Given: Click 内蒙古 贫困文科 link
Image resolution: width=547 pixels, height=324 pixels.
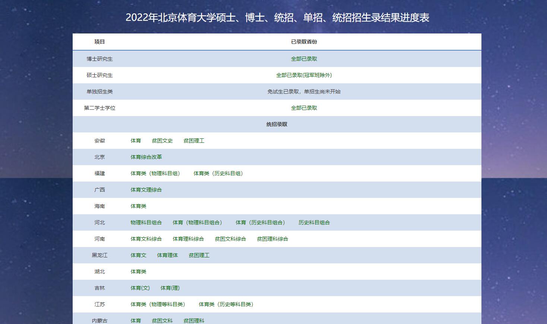Looking at the screenshot, I should (162, 320).
